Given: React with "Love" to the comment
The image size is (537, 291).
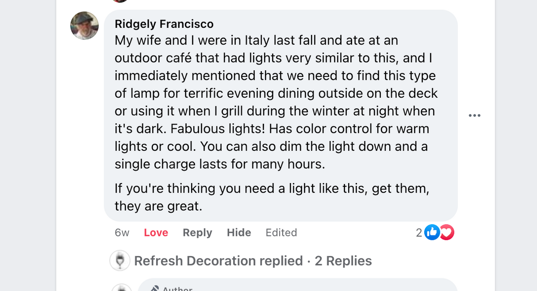Looking at the screenshot, I should (x=156, y=232).
